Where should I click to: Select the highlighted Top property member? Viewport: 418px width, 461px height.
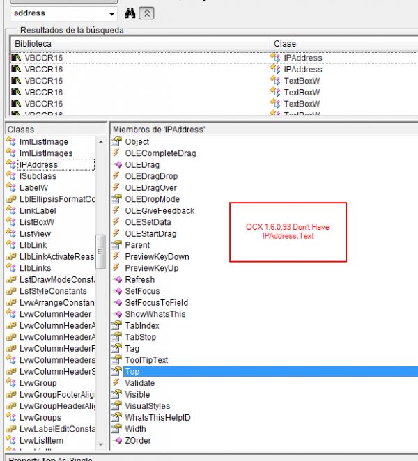click(270, 372)
